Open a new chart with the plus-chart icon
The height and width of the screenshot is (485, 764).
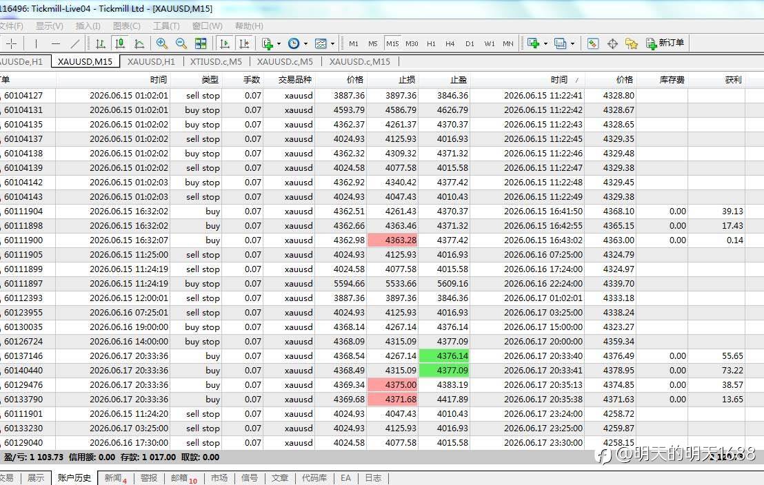[x=534, y=43]
